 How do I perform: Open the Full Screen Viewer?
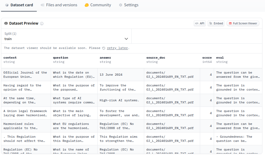click(243, 23)
